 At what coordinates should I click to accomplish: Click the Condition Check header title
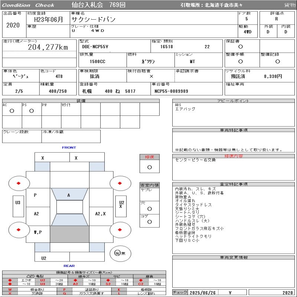coord(28,5)
